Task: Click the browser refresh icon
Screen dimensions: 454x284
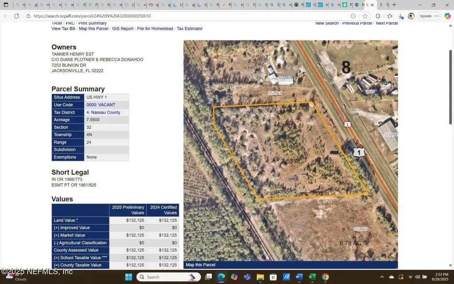Action: point(16,16)
